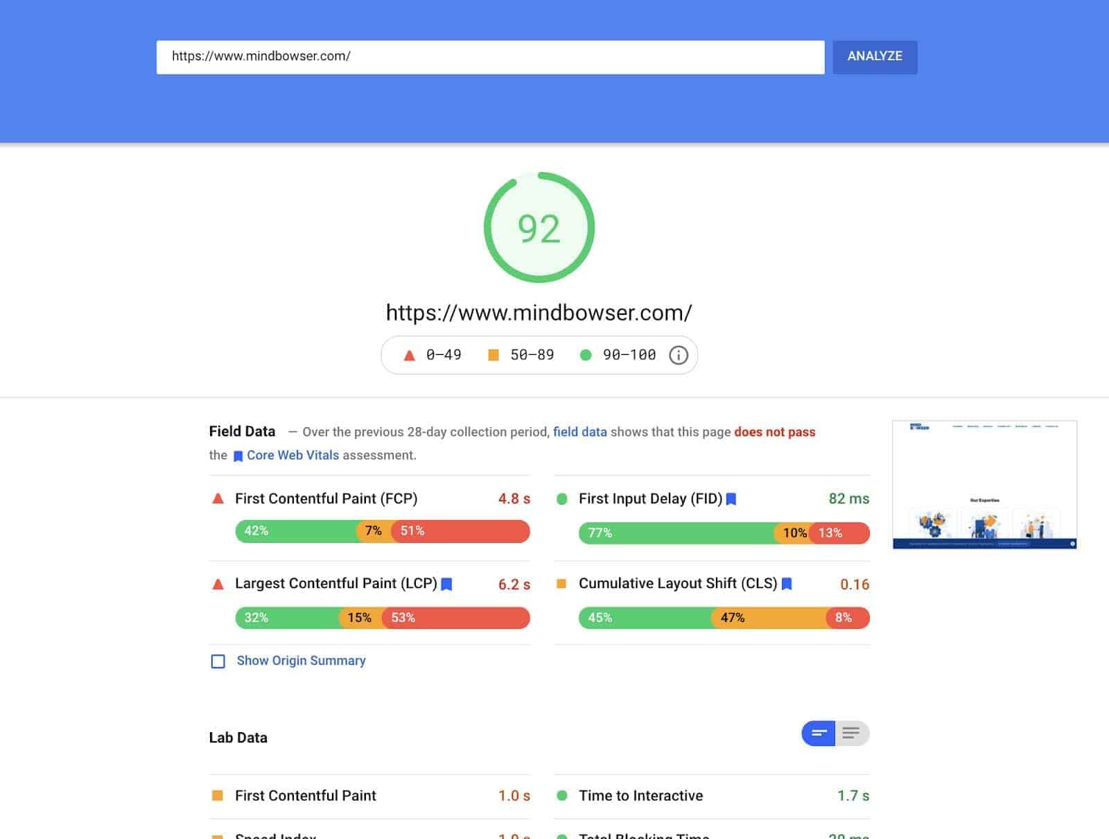Click the bookmark icon next to Cumulative Layout Shift
Screen dimensions: 1109x839
pyautogui.click(x=787, y=584)
